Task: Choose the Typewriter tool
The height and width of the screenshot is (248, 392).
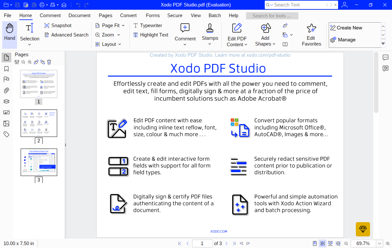Action: (148, 26)
